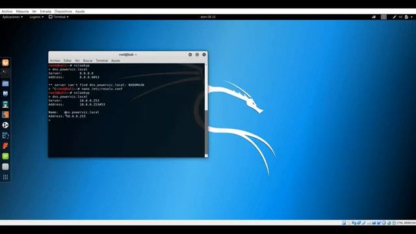The height and width of the screenshot is (234, 416).
Task: Click the screen recorder icon in top panel
Action: 374,17
